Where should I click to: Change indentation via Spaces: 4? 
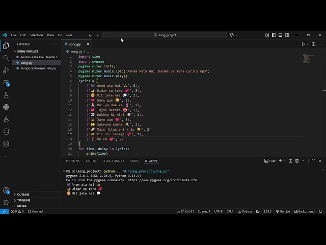pyautogui.click(x=204, y=211)
